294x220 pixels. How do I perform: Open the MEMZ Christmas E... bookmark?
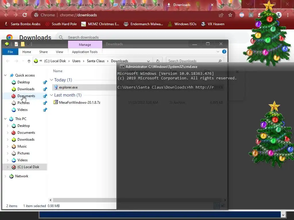(x=100, y=24)
